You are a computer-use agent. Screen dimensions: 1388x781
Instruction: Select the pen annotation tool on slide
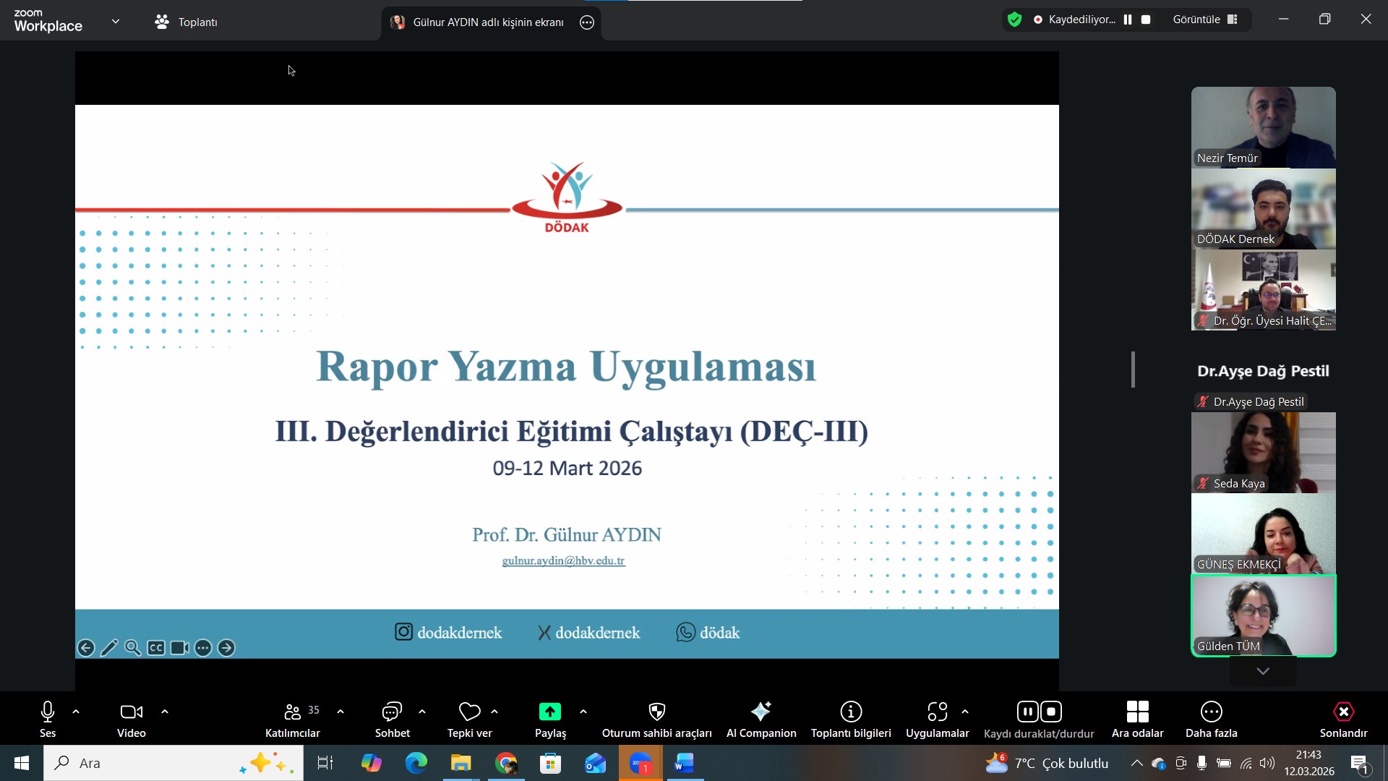(x=109, y=648)
